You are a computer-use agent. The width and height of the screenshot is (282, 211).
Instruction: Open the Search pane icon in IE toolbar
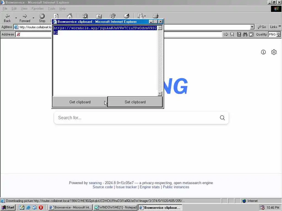click(x=85, y=16)
